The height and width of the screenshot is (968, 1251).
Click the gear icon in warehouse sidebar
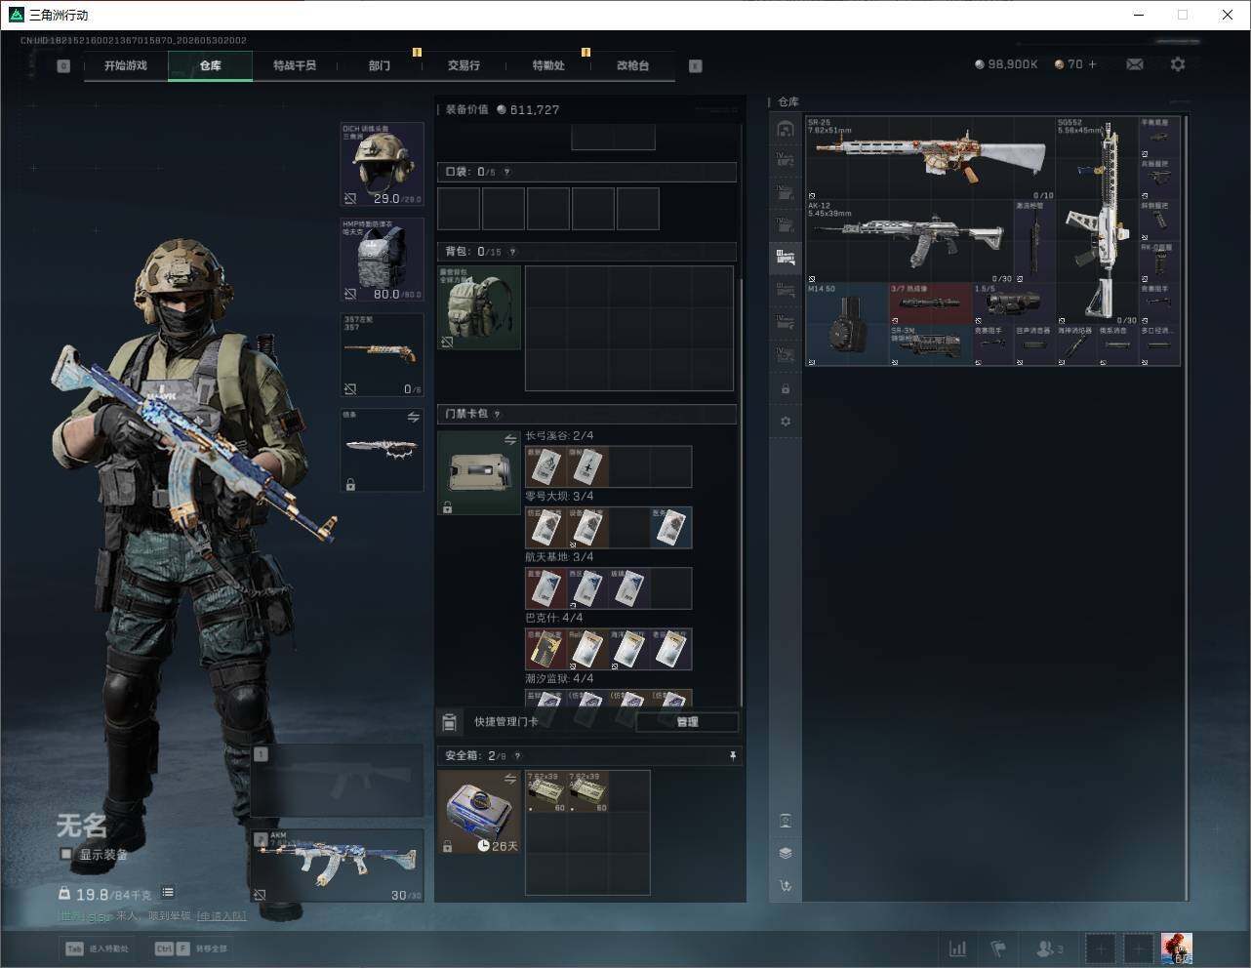(786, 422)
